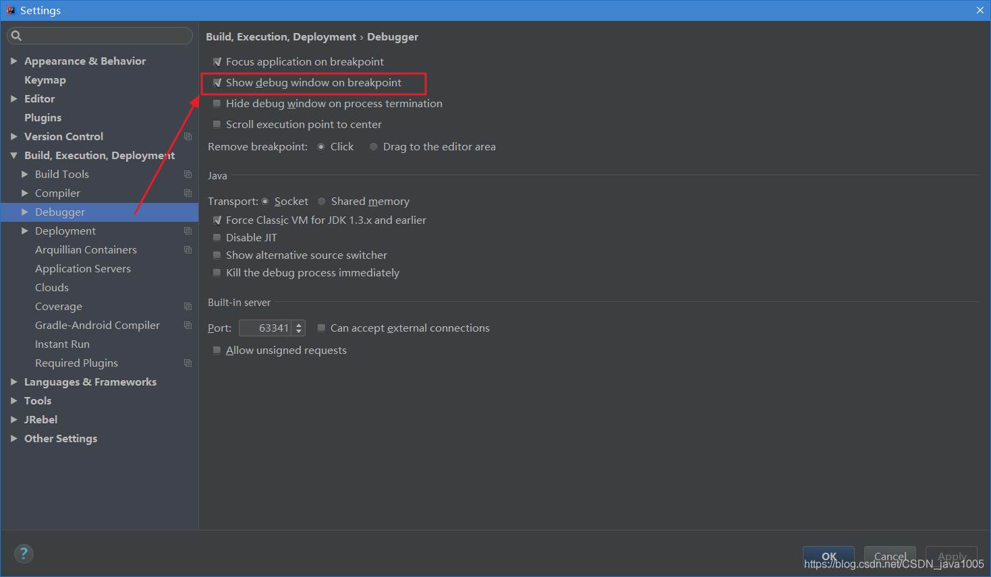Increase port with stepper up arrow
Viewport: 991px width, 577px height.
pos(300,324)
